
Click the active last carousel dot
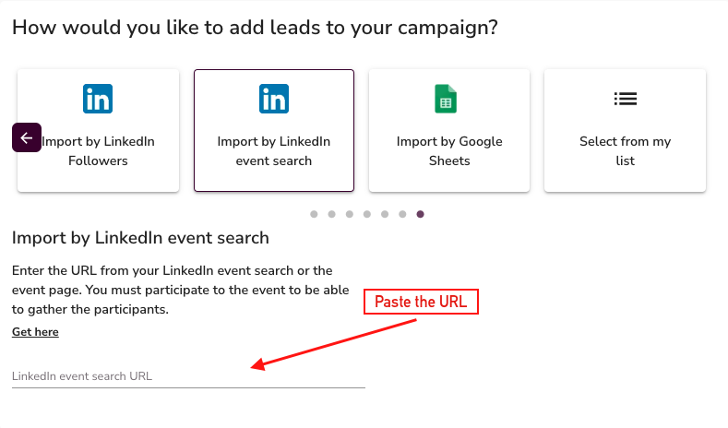coord(421,214)
